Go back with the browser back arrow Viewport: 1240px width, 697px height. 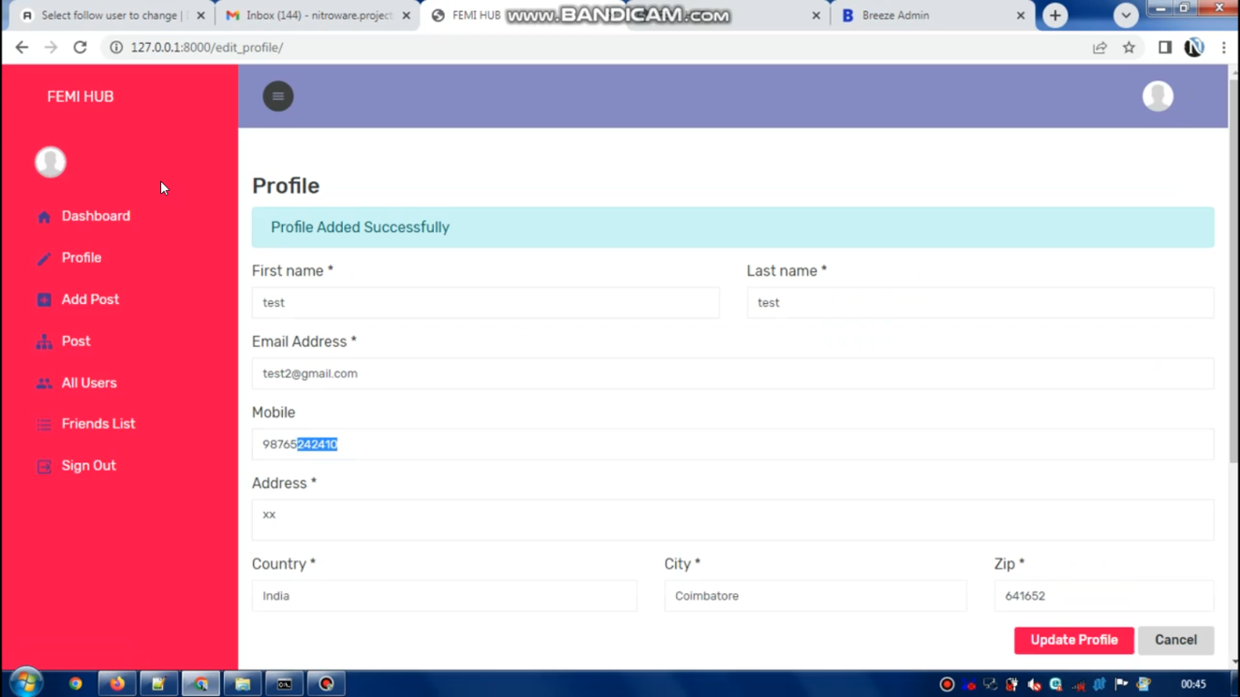[x=21, y=47]
